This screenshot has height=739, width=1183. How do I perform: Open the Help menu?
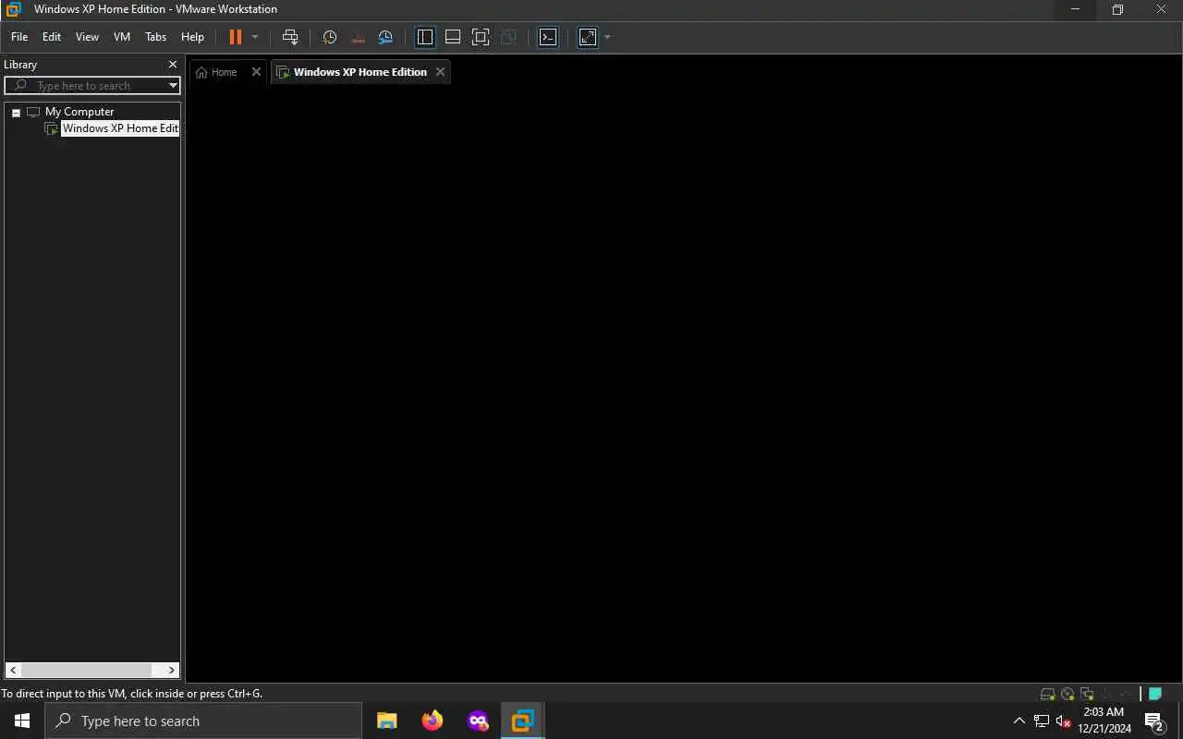click(x=192, y=37)
